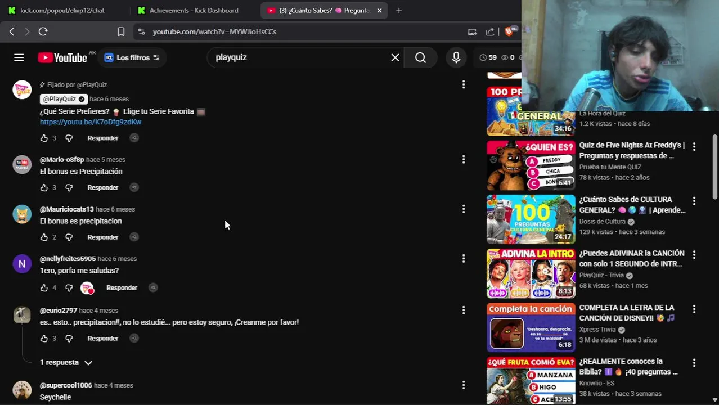Click the magnifier search button
Screen dimensions: 719x405
tap(420, 57)
